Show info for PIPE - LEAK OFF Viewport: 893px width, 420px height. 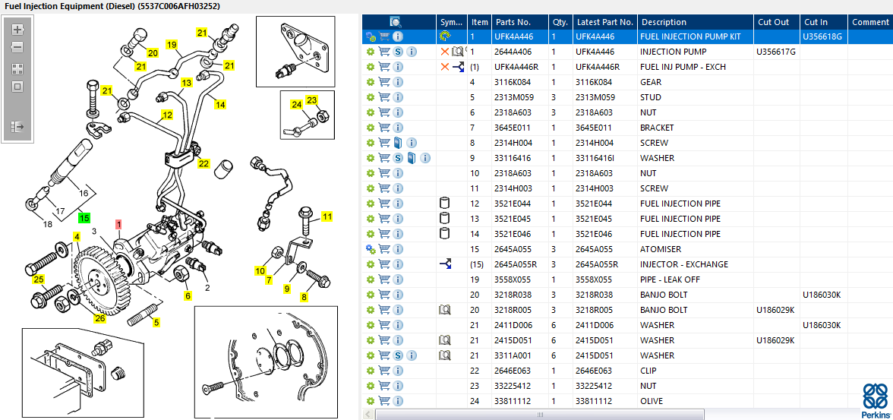coord(398,279)
